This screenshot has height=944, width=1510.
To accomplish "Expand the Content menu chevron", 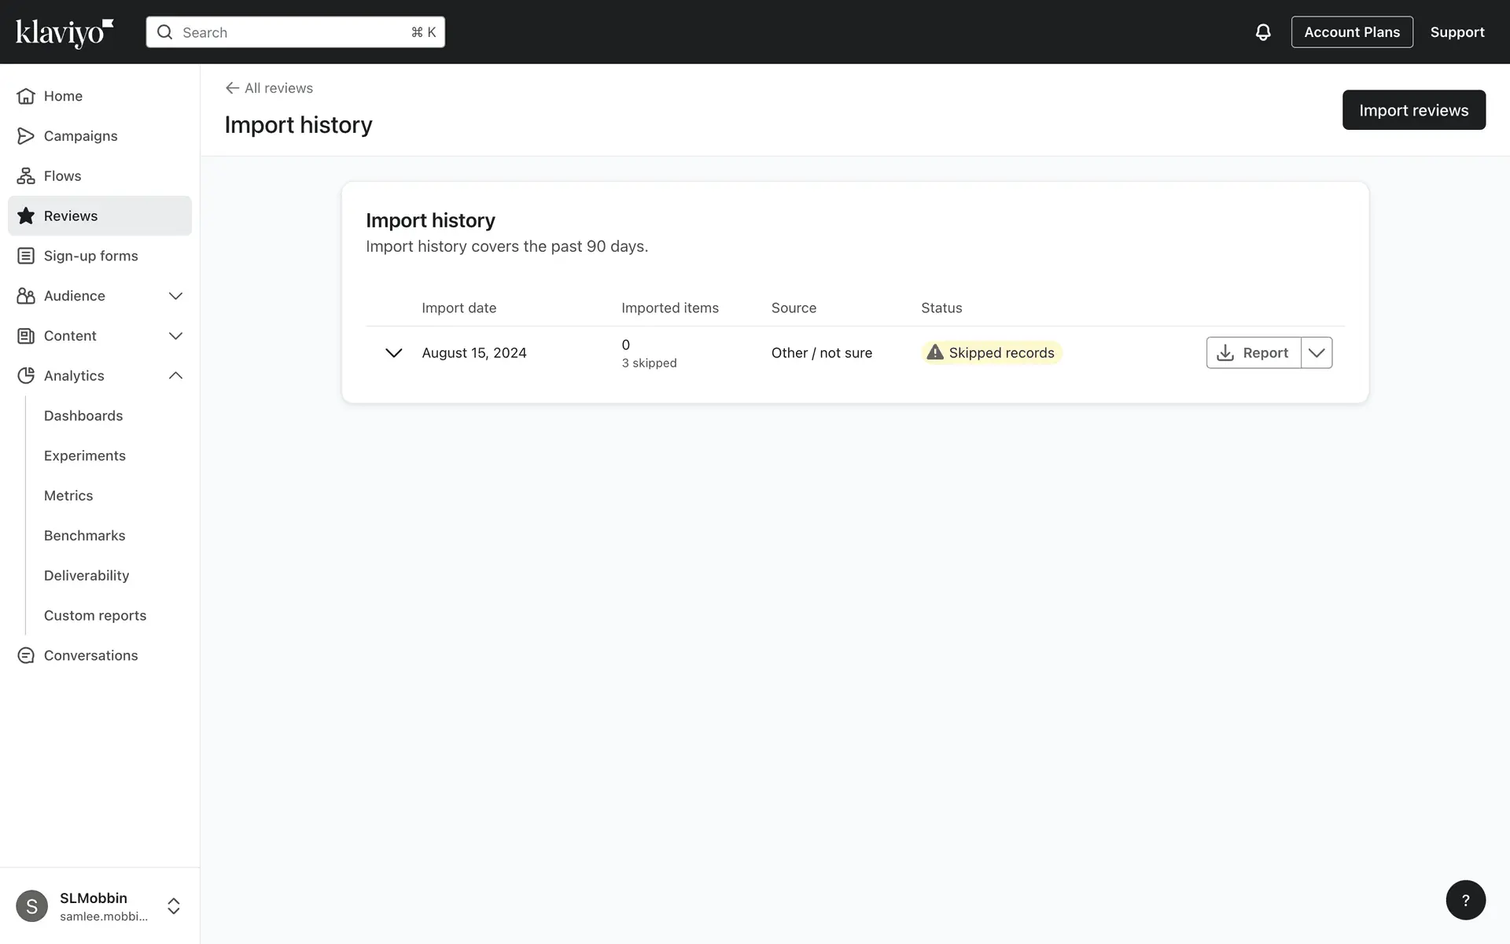I will [x=175, y=336].
